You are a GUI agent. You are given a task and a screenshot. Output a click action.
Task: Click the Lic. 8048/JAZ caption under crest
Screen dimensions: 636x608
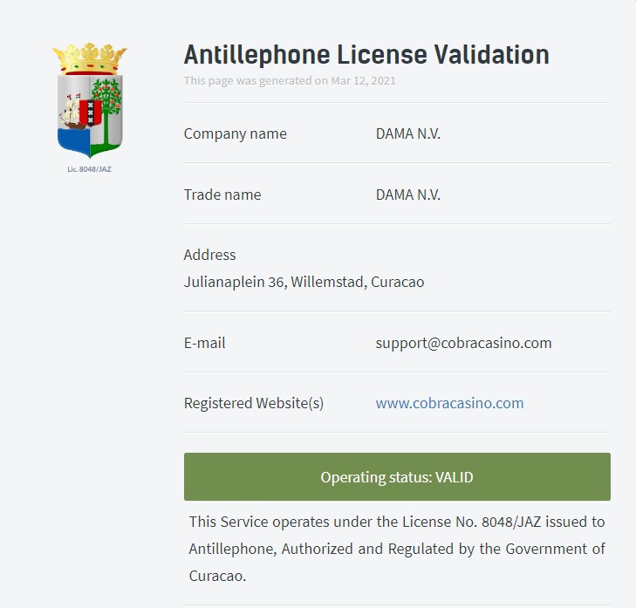(89, 169)
